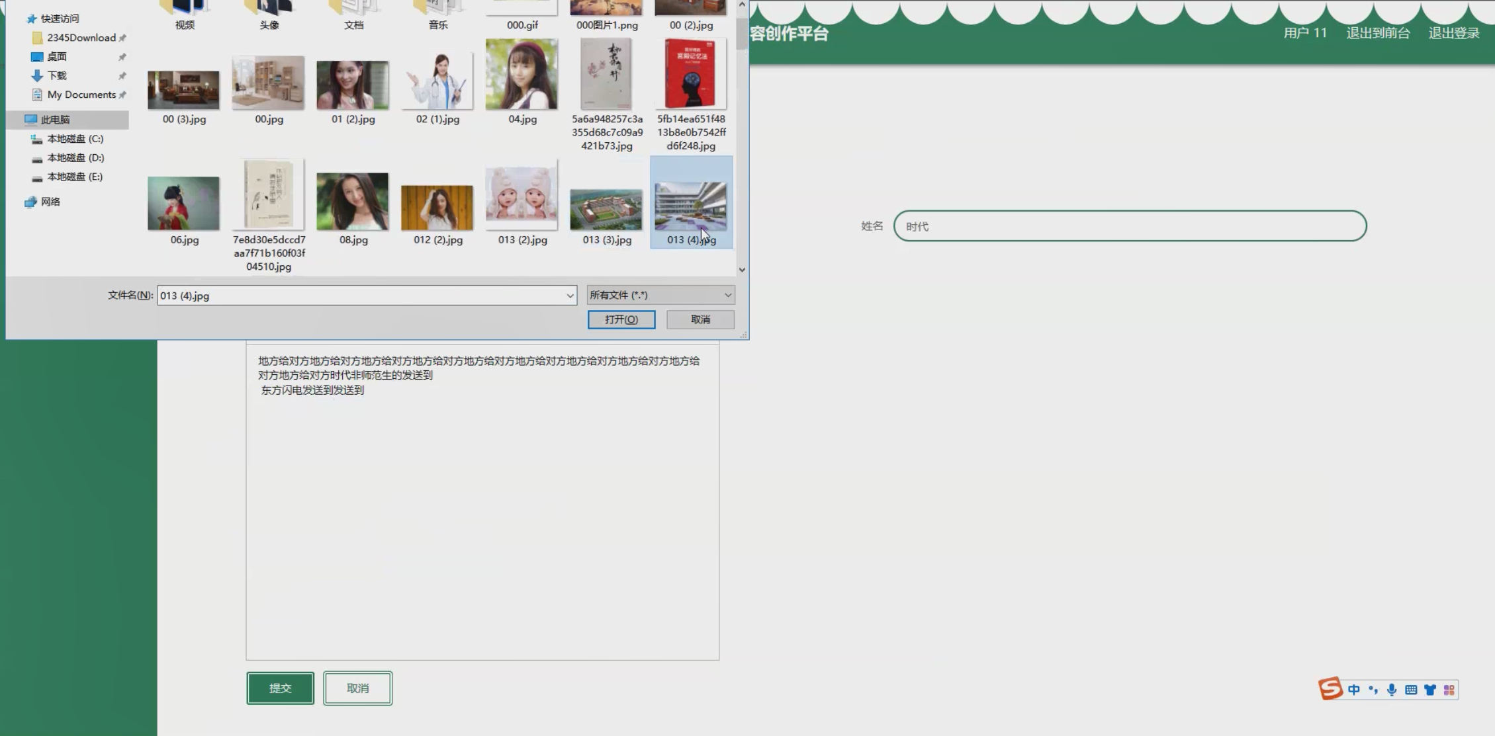Click the 打开(O) button
Screen dimensions: 1495x736
coord(621,319)
